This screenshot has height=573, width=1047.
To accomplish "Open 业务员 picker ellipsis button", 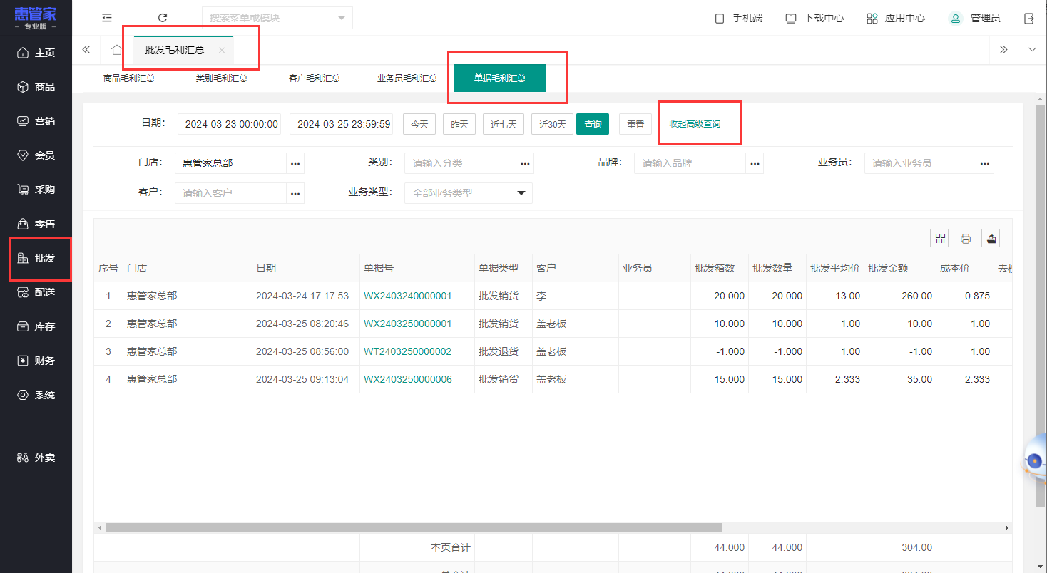I will tap(985, 163).
